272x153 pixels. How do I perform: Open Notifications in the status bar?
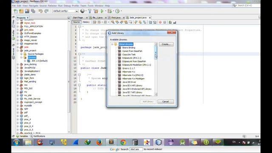coord(37,136)
